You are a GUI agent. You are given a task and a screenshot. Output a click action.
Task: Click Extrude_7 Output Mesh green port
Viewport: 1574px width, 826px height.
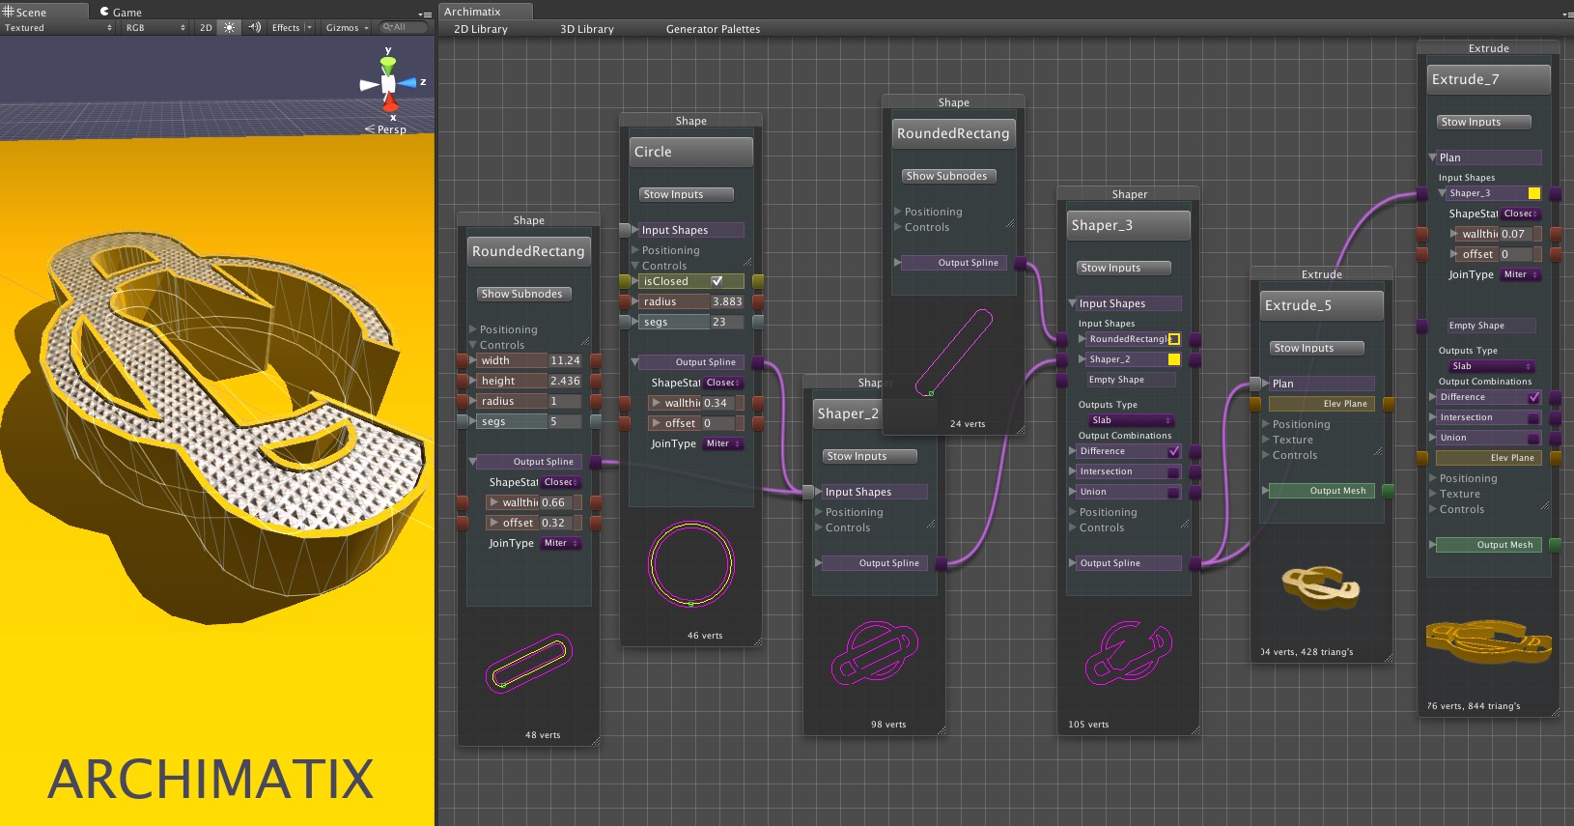pos(1556,545)
